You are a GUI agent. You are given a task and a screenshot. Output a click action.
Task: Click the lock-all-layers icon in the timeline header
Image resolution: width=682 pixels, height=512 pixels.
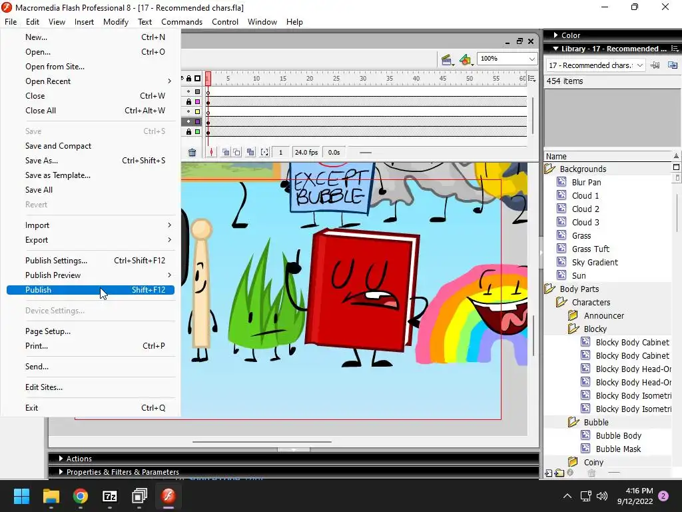(188, 79)
